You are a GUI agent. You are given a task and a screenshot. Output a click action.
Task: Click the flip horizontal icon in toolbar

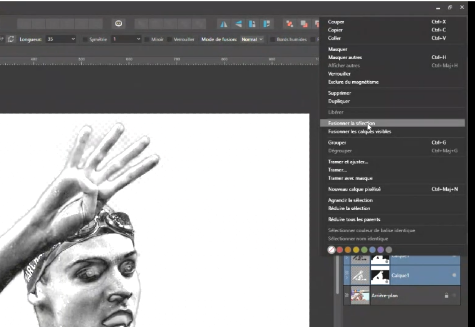(x=223, y=24)
